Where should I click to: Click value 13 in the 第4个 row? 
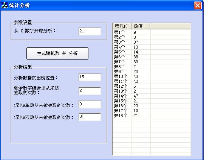136,47
